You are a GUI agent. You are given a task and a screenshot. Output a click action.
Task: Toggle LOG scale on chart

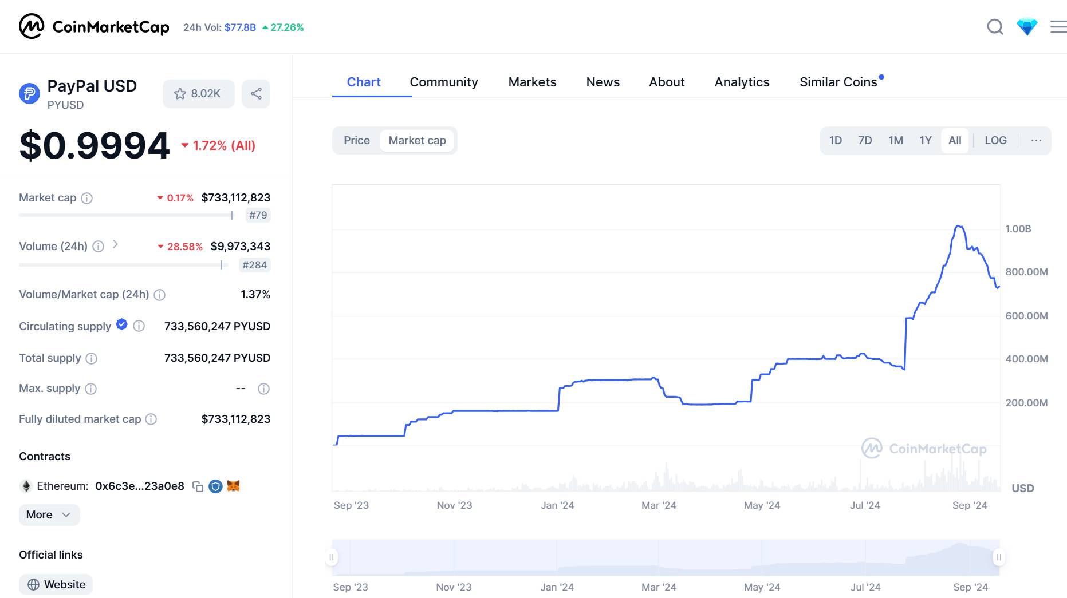(995, 140)
